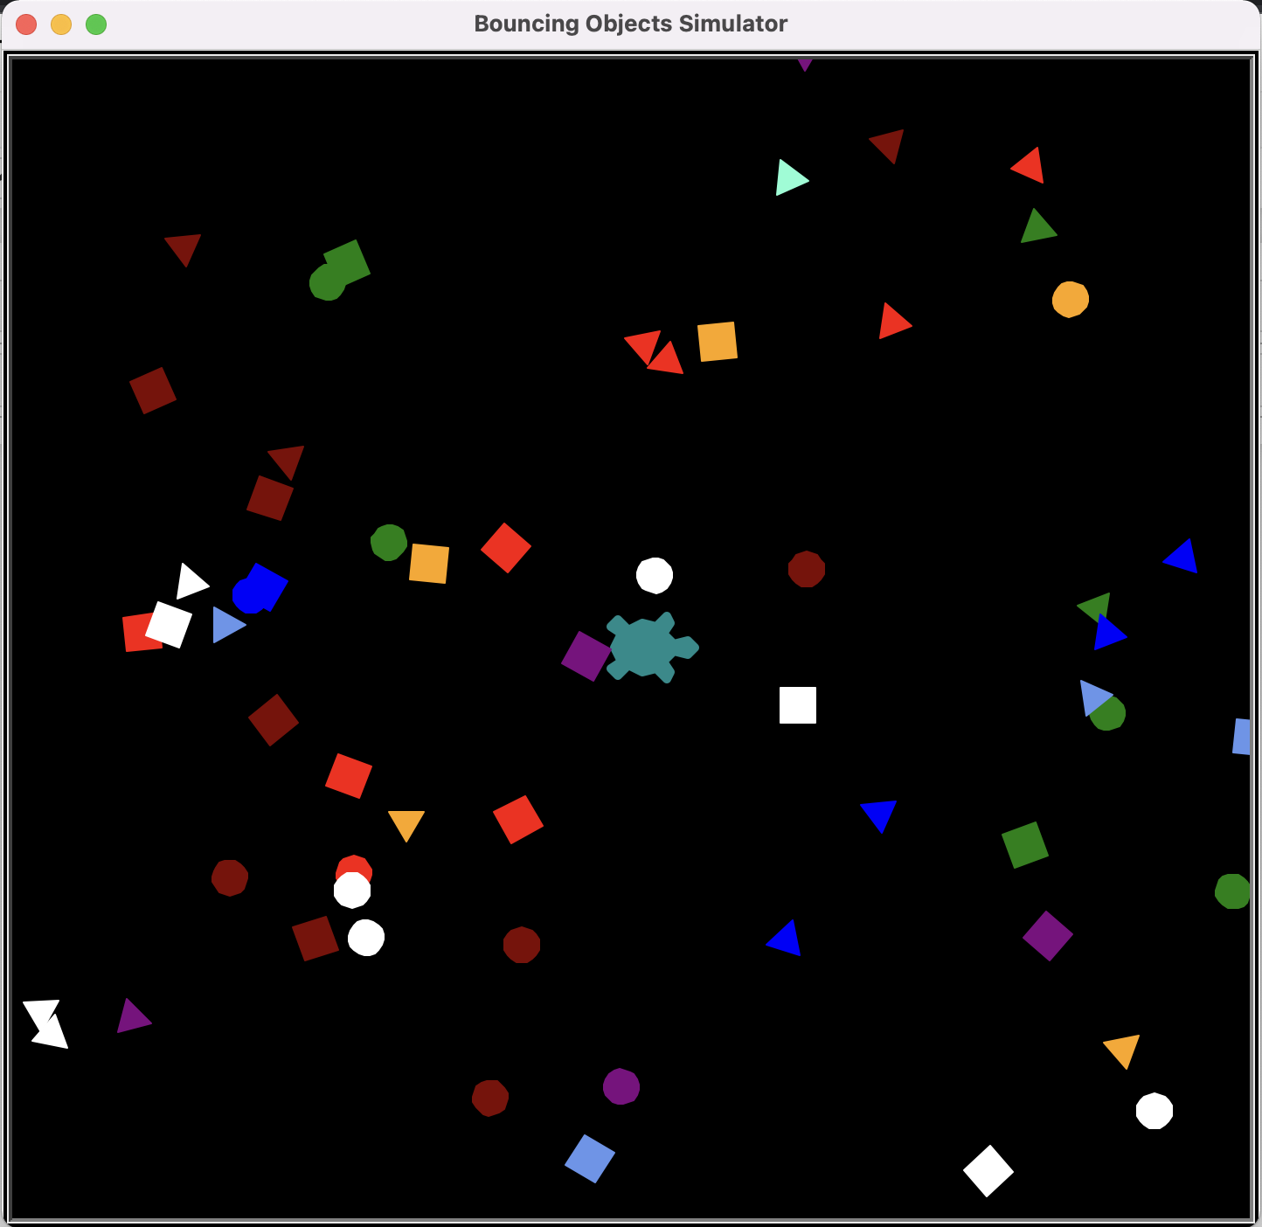The image size is (1262, 1227).
Task: Close the Bouncing Objects Simulator window
Action: click(x=26, y=24)
